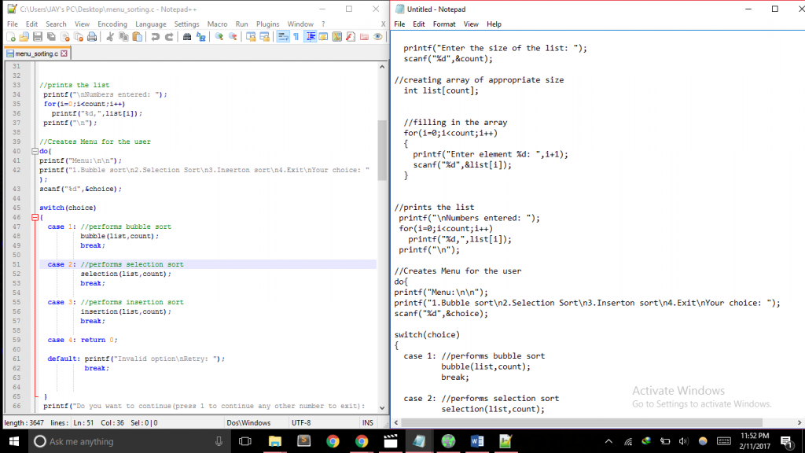The width and height of the screenshot is (805, 453).
Task: Toggle word wrap in Notepad++
Action: coord(283,35)
